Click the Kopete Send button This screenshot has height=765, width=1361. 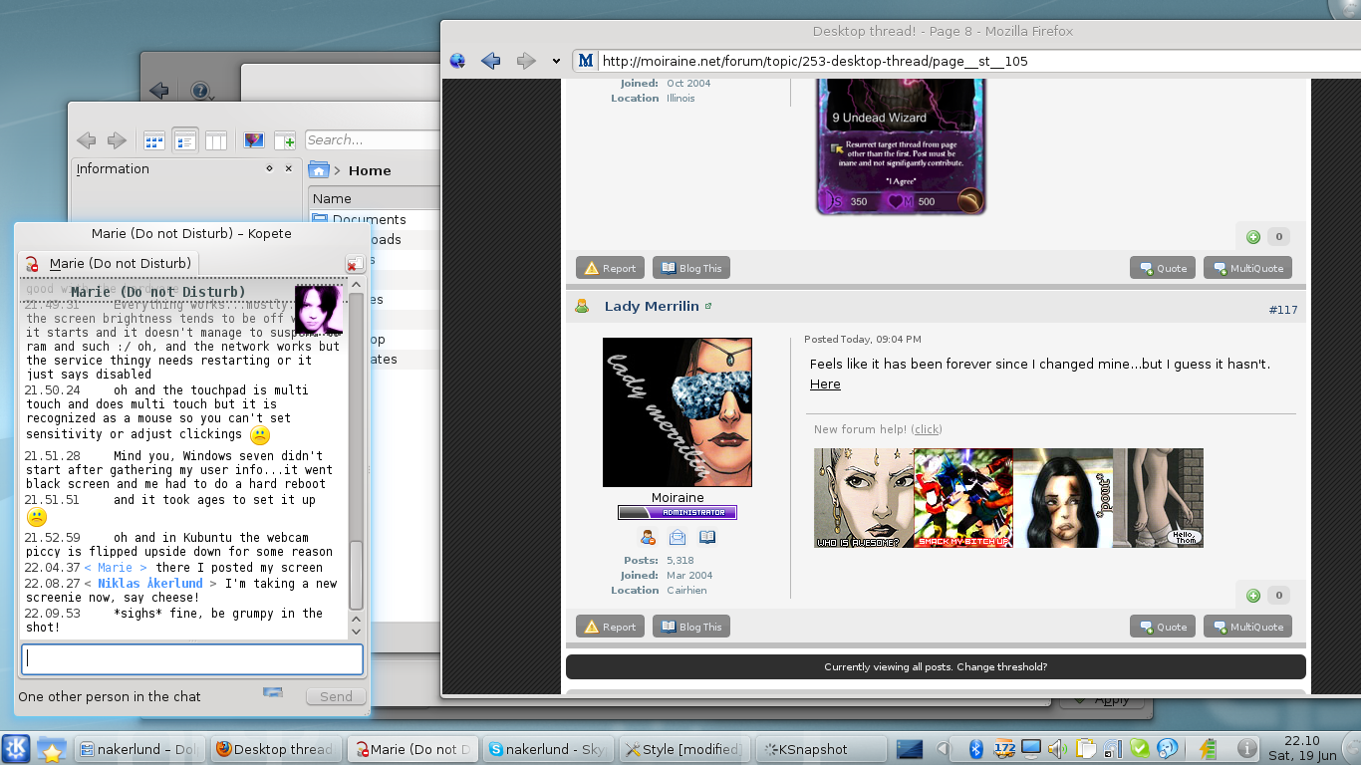coord(336,696)
